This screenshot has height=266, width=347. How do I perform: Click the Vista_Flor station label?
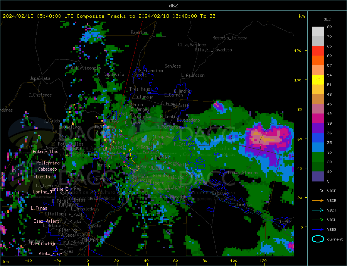pyautogui.click(x=50, y=254)
